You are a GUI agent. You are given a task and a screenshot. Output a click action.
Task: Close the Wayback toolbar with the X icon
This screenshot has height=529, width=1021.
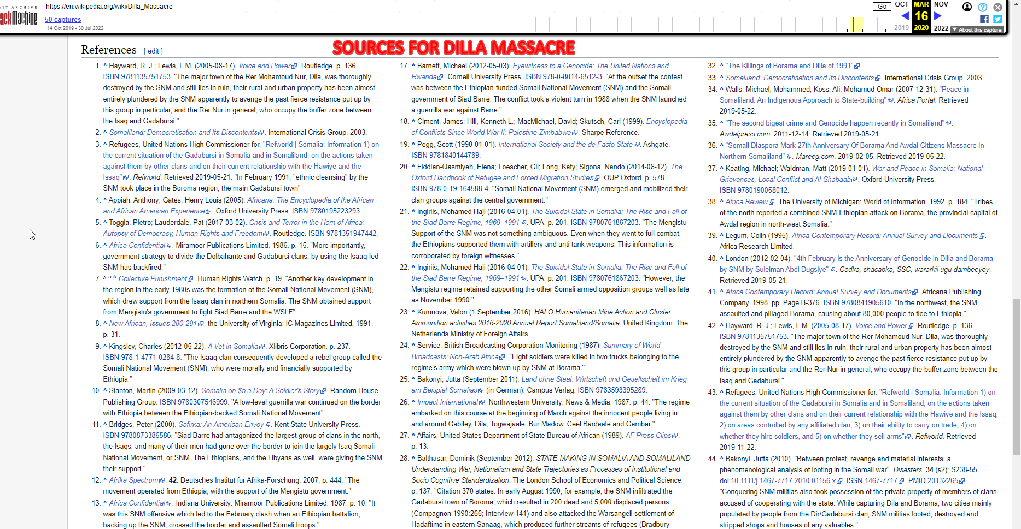pos(997,7)
